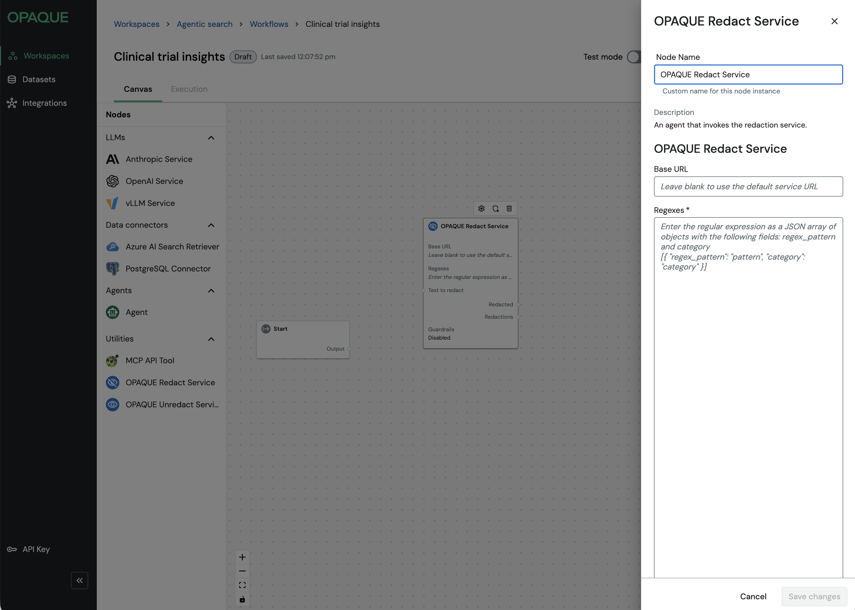
Task: Click the canvas lock icon
Action: pyautogui.click(x=242, y=599)
